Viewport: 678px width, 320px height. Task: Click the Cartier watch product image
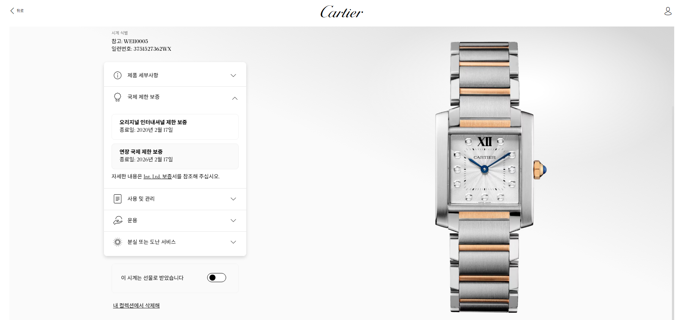click(485, 177)
